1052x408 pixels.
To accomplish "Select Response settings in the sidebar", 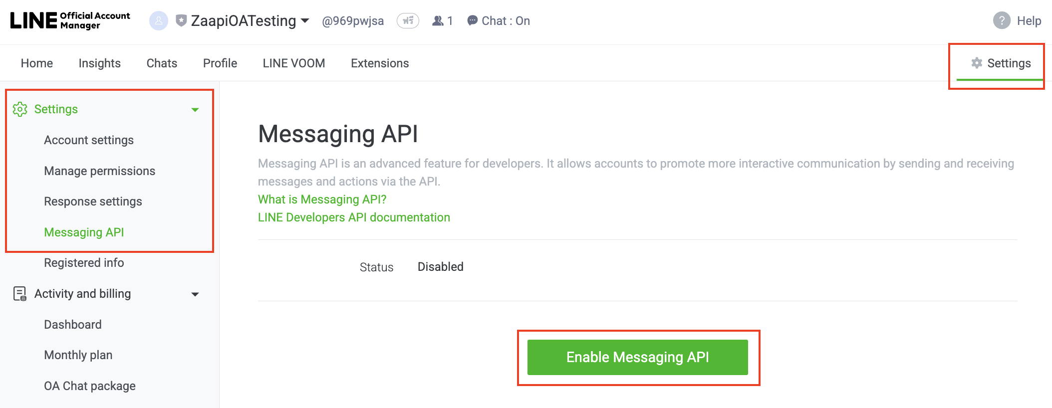I will click(93, 202).
